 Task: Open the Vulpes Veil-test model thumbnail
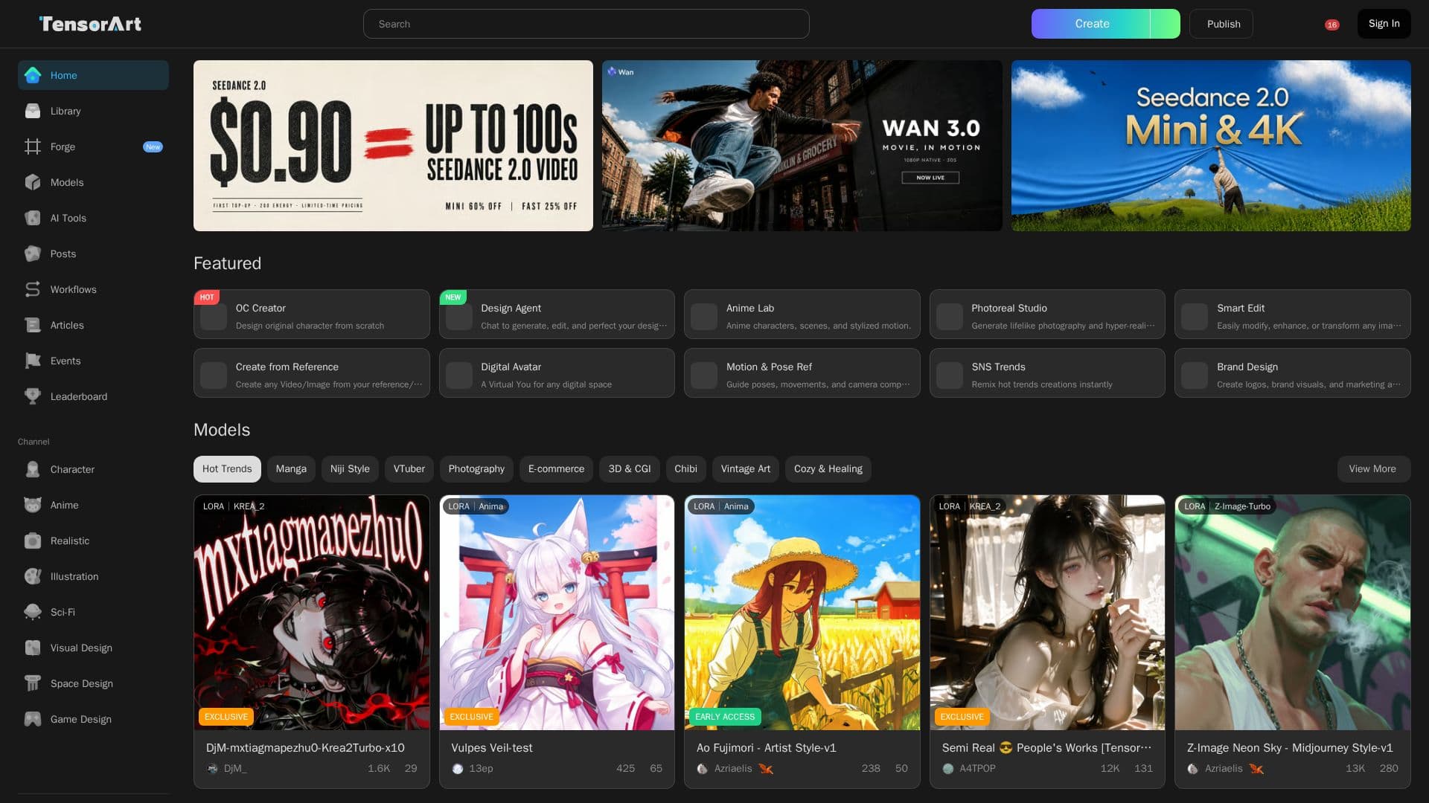[557, 613]
